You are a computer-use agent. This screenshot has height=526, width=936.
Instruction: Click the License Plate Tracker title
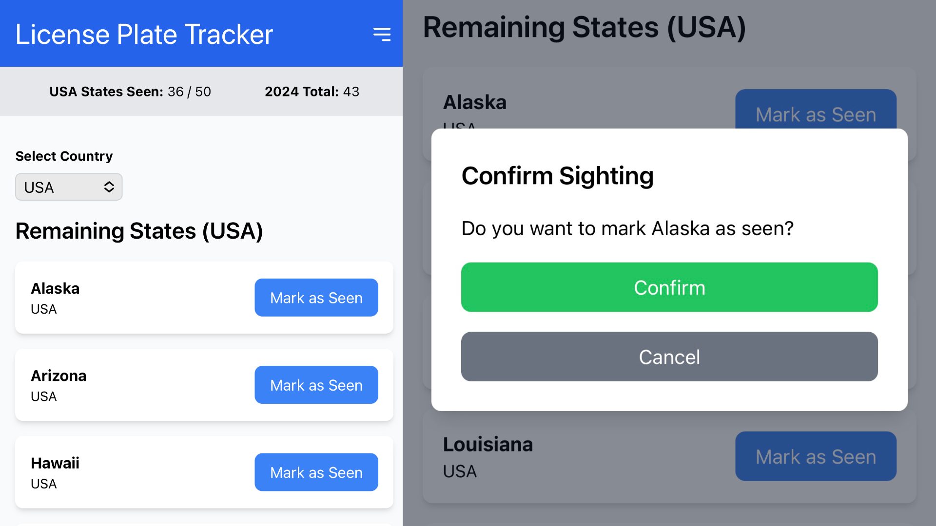coord(145,34)
